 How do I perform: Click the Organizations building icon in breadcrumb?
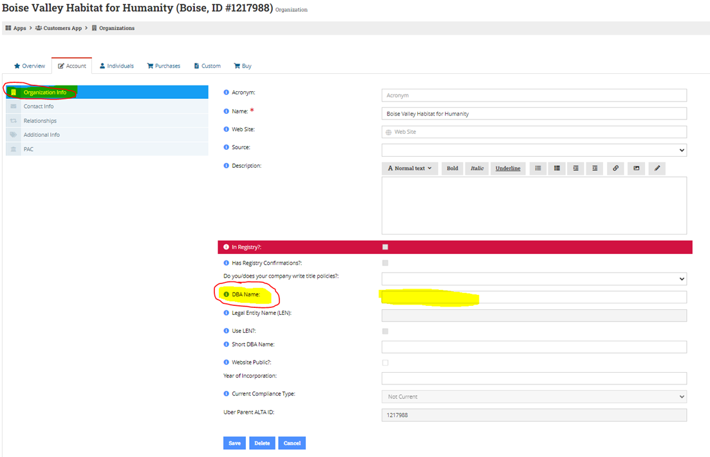pyautogui.click(x=94, y=28)
